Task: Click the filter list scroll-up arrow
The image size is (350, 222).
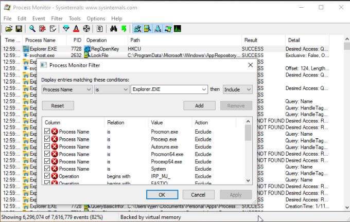Action: [x=248, y=121]
